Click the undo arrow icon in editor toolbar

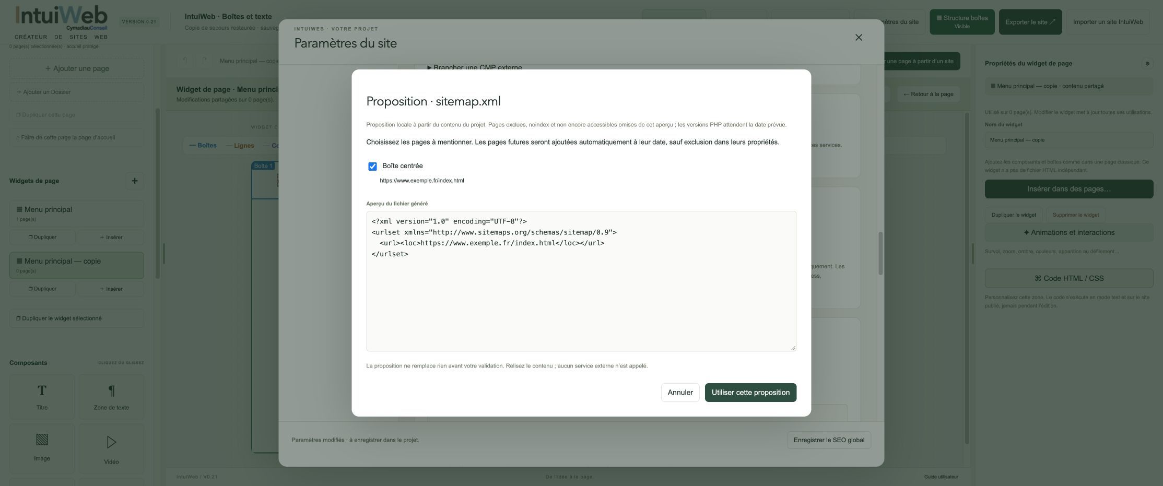185,61
